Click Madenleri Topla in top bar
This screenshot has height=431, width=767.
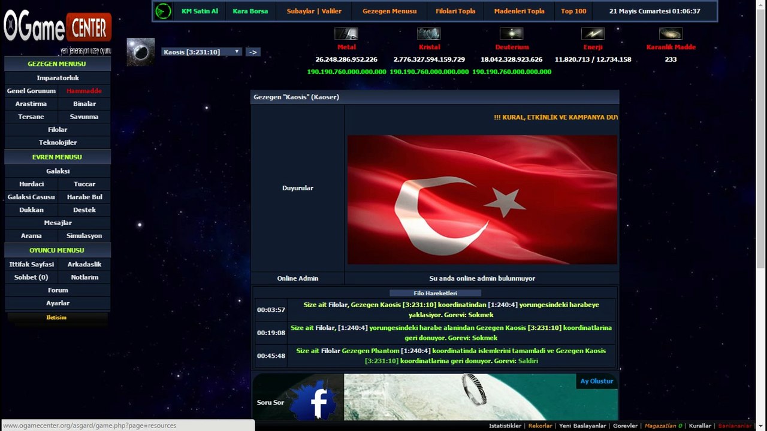520,11
